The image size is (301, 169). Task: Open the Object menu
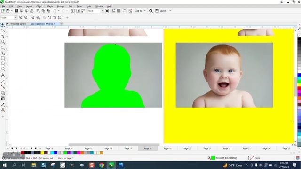coord(39,6)
